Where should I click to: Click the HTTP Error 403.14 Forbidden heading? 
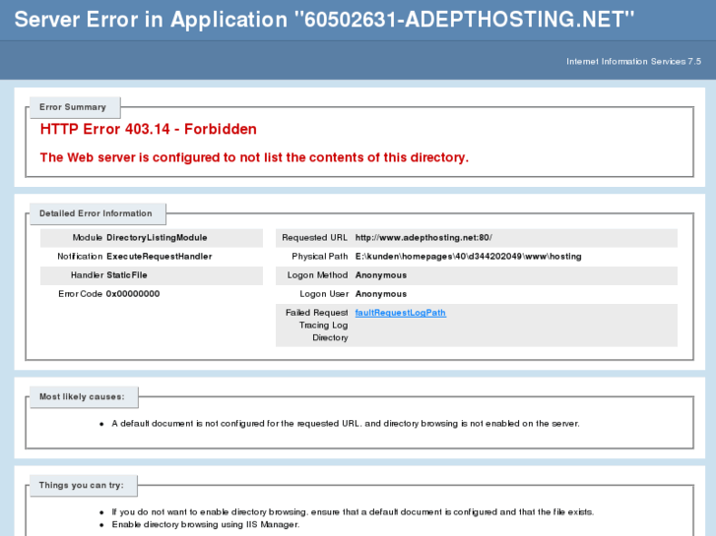click(x=148, y=129)
